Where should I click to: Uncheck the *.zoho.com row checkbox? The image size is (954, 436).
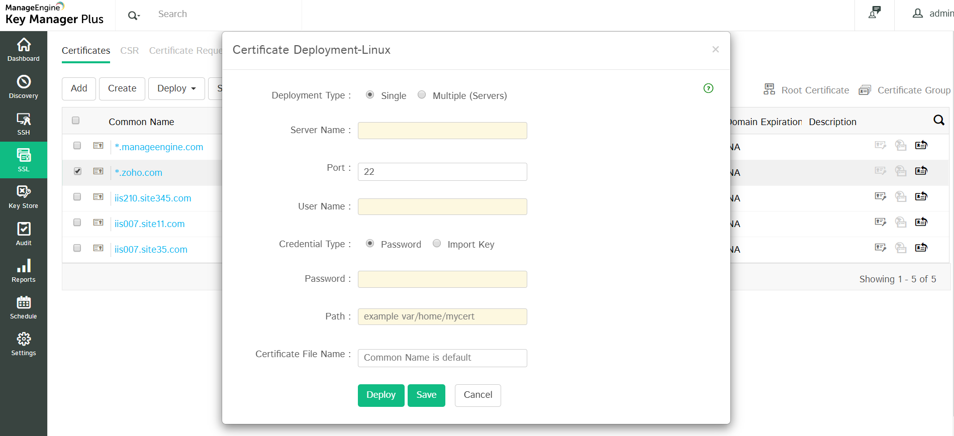(x=77, y=171)
